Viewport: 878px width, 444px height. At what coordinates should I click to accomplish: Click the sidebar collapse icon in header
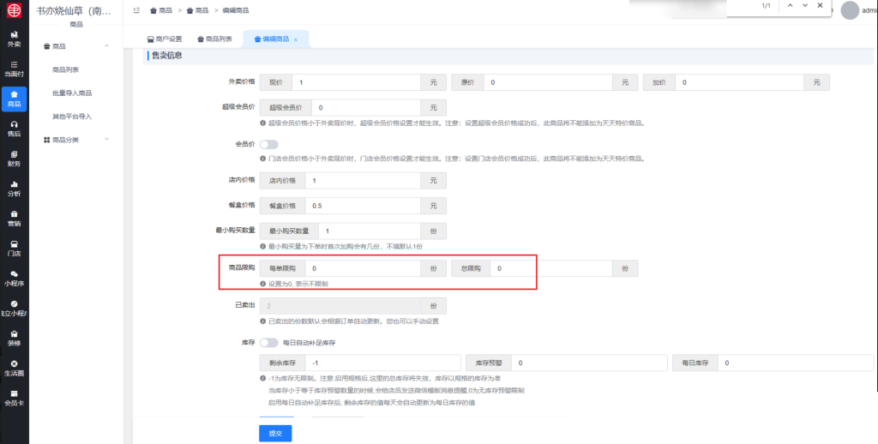tap(136, 10)
